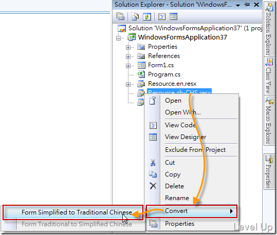Select the References tree label
The width and height of the screenshot is (277, 235).
pos(164,56)
